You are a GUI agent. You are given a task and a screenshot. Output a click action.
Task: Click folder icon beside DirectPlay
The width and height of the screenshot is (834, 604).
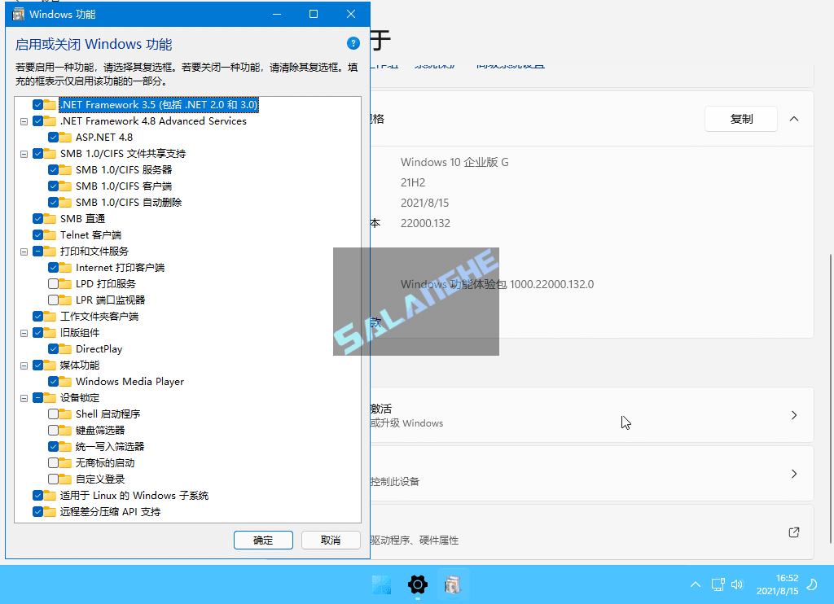tap(65, 348)
